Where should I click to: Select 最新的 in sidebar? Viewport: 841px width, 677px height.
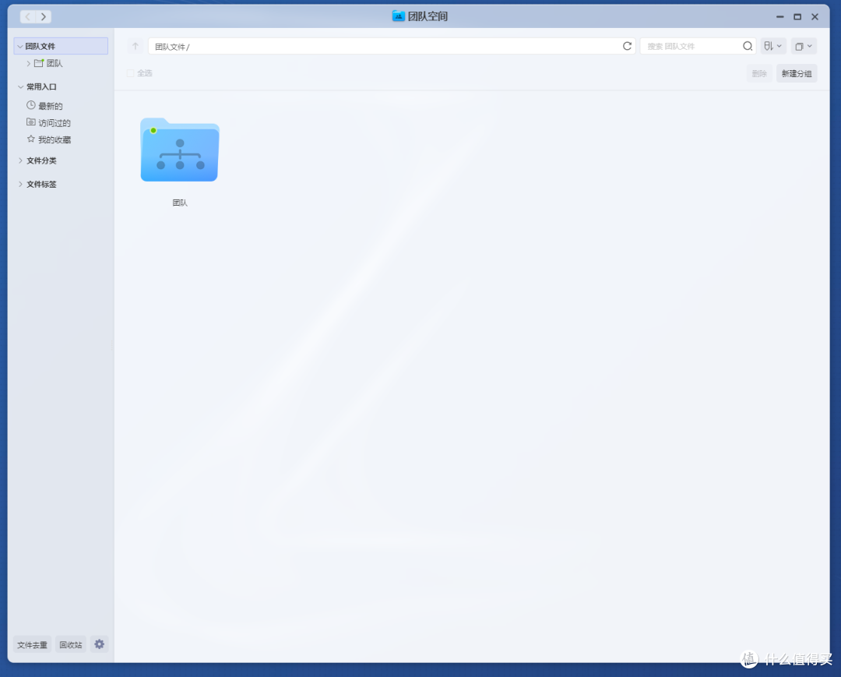[51, 106]
